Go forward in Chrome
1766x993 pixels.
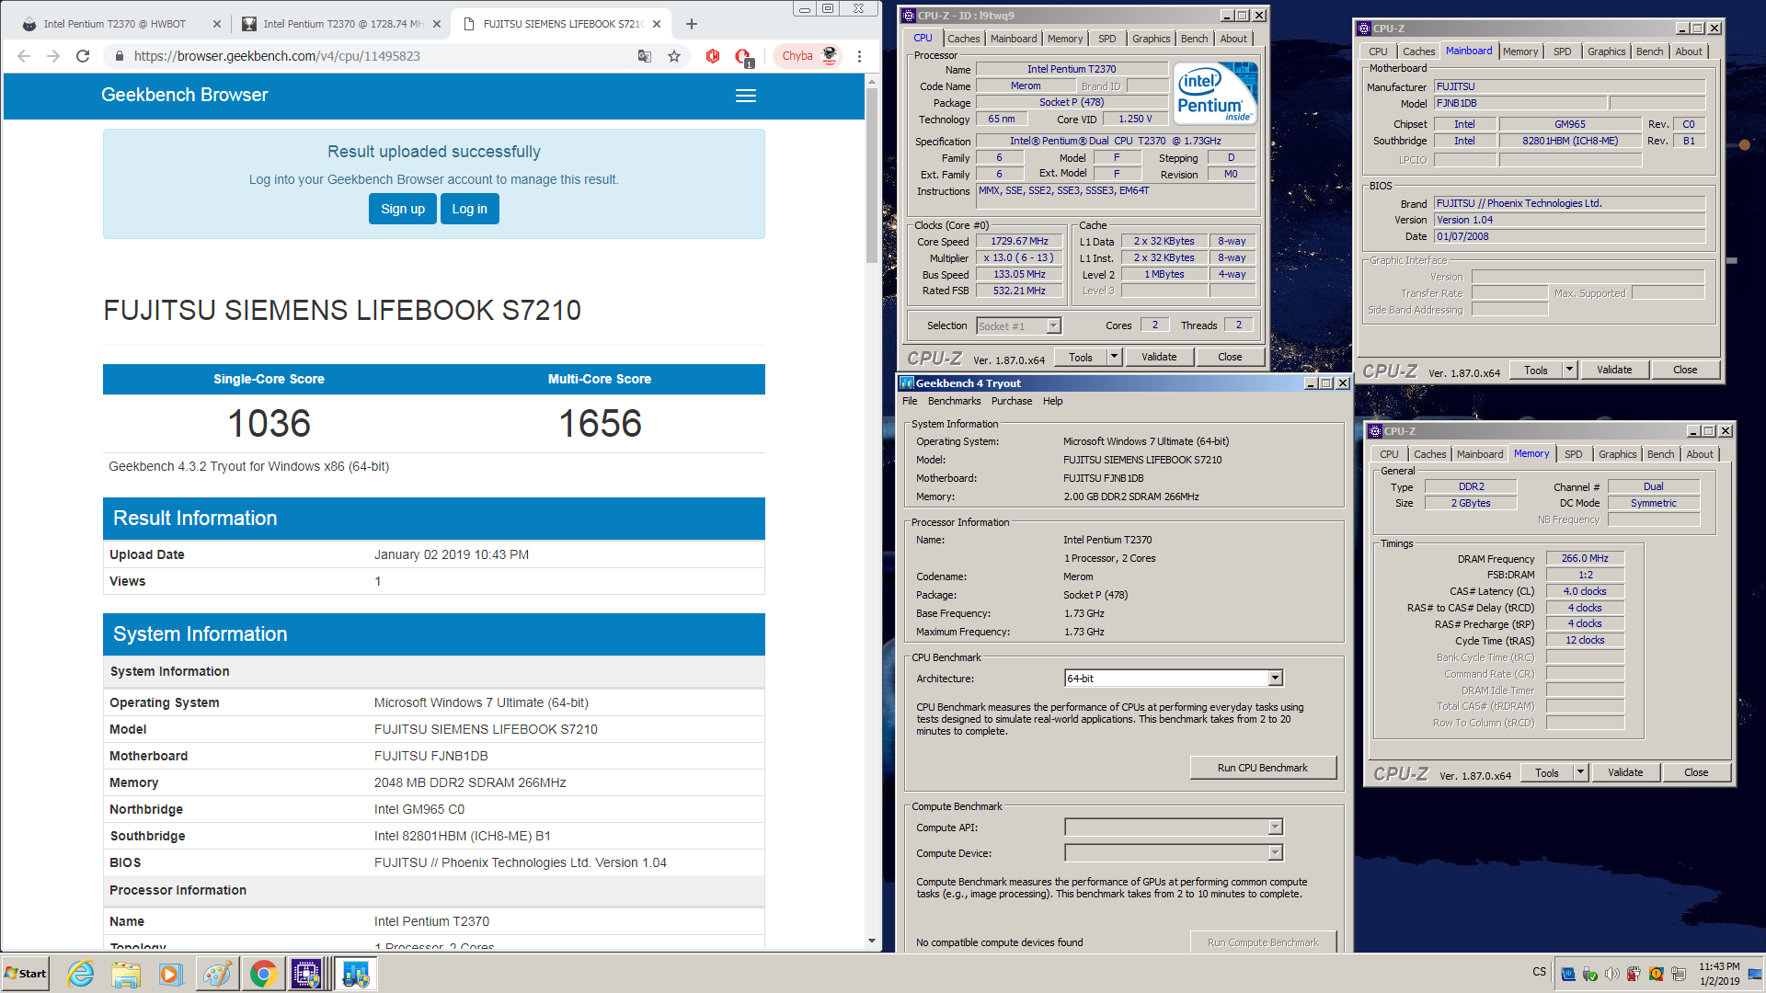coord(53,56)
